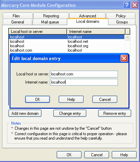Click the Local host or server column header
This screenshot has height=162, width=140.
click(x=38, y=32)
